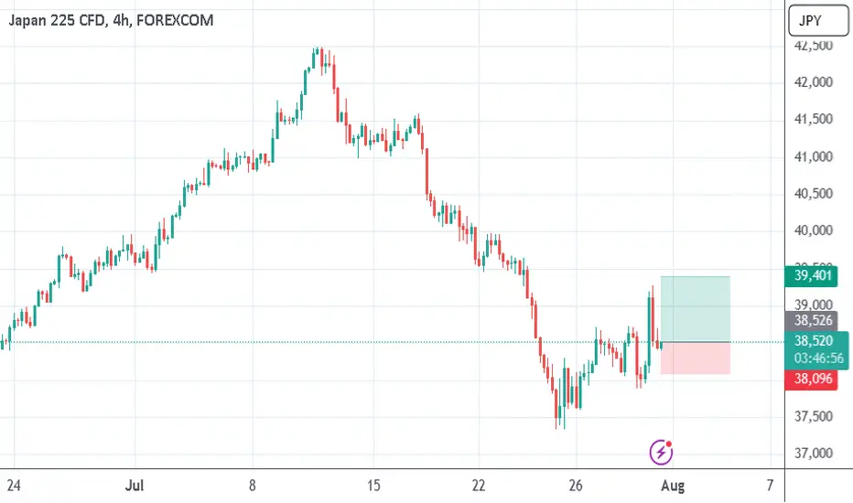
Task: Click the 8 date marker on time axis
Action: (253, 485)
